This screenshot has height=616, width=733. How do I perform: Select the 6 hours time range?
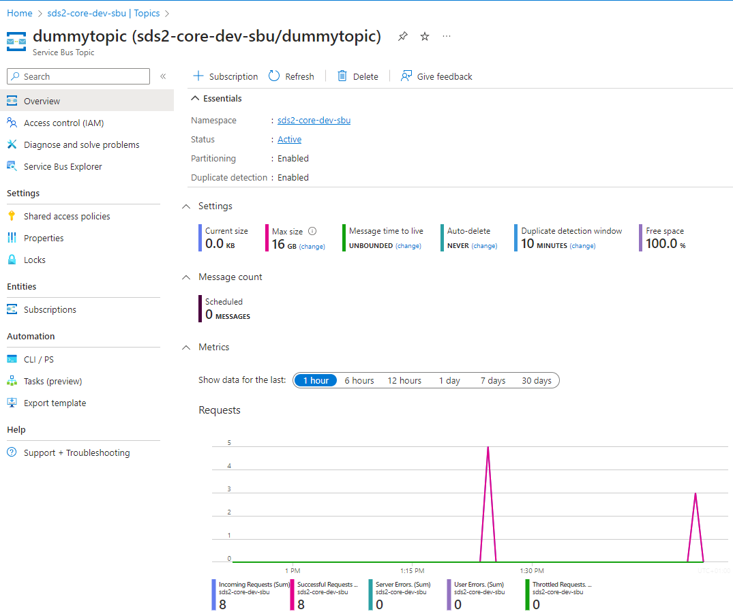[359, 380]
